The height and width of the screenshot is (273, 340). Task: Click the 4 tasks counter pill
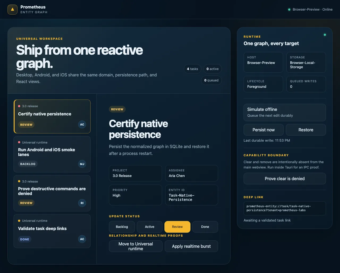(x=193, y=69)
